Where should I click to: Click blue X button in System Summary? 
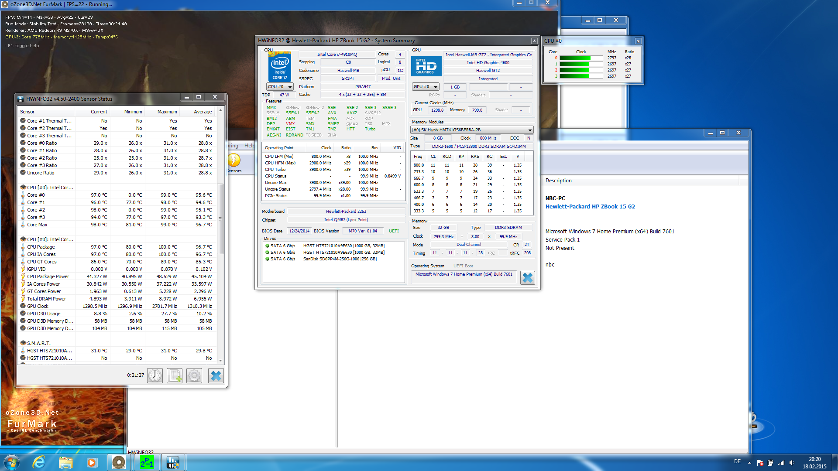pos(527,278)
